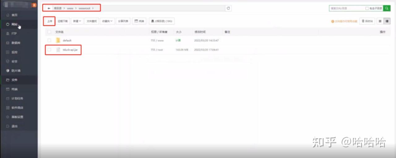This screenshot has height=158, width=396.
Task: Click the 分享列表 share list button
Action: point(123,21)
